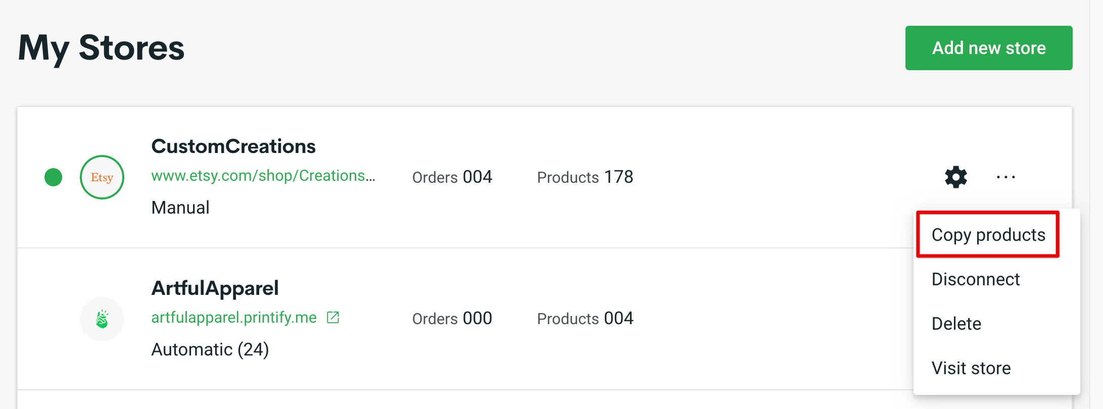Choose Disconnect from the store menu
The width and height of the screenshot is (1103, 409).
(975, 279)
